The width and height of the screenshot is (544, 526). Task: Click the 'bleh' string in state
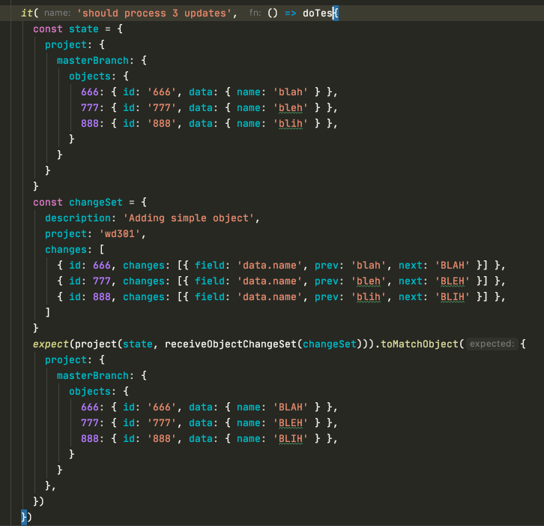[290, 108]
